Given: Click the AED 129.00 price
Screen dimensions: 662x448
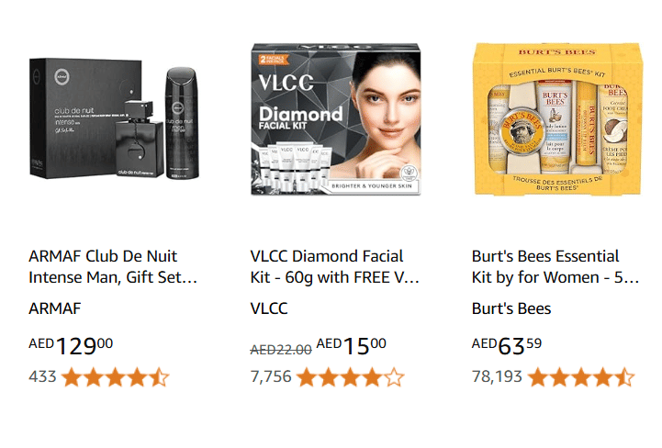Looking at the screenshot, I should coord(72,346).
